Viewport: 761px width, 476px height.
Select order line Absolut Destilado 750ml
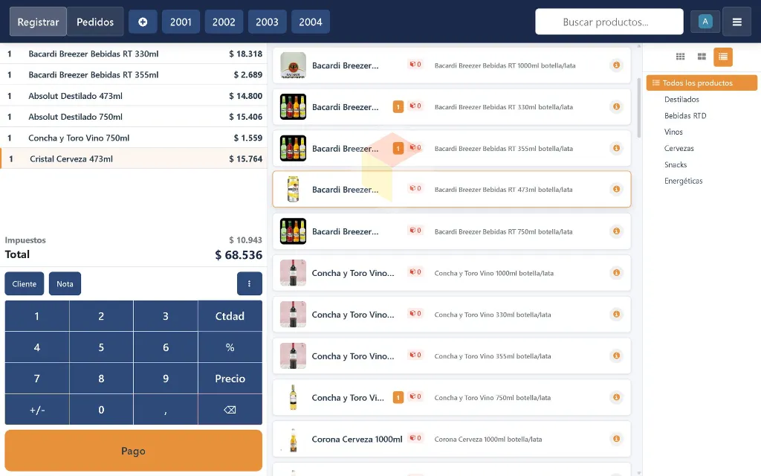click(134, 117)
